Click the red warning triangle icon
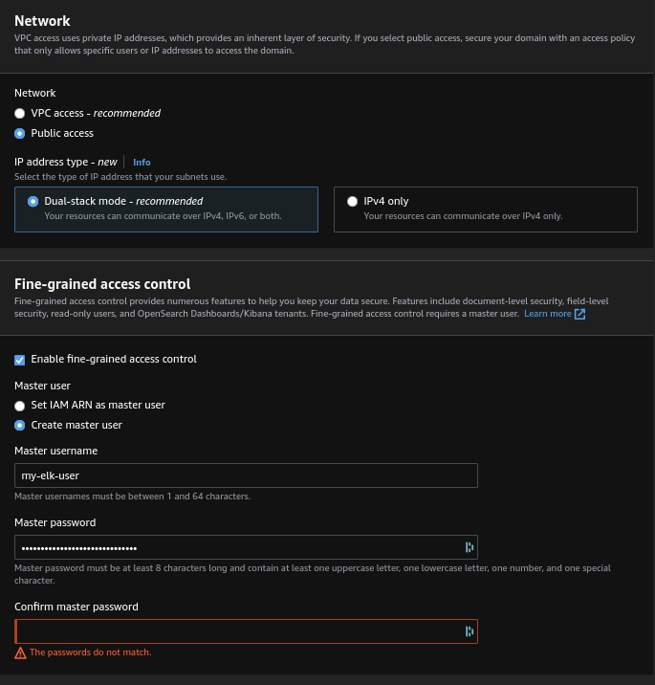The width and height of the screenshot is (655, 685). [x=20, y=652]
